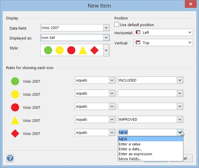Click the NEW text field for red diamond

pyautogui.click(x=147, y=132)
